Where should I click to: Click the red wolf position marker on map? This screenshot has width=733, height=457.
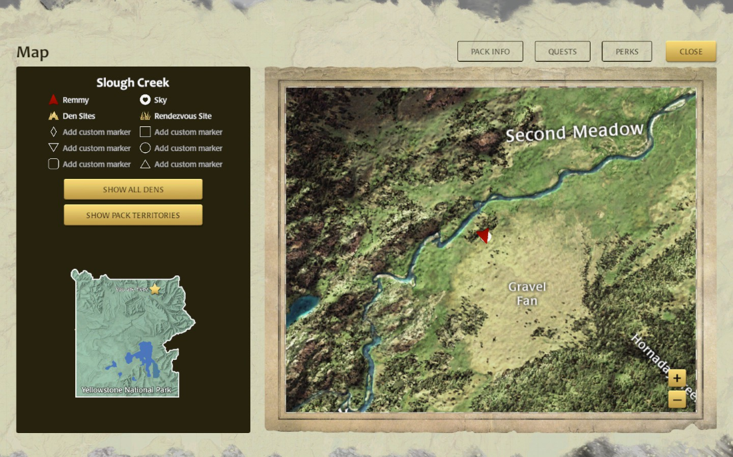(484, 235)
